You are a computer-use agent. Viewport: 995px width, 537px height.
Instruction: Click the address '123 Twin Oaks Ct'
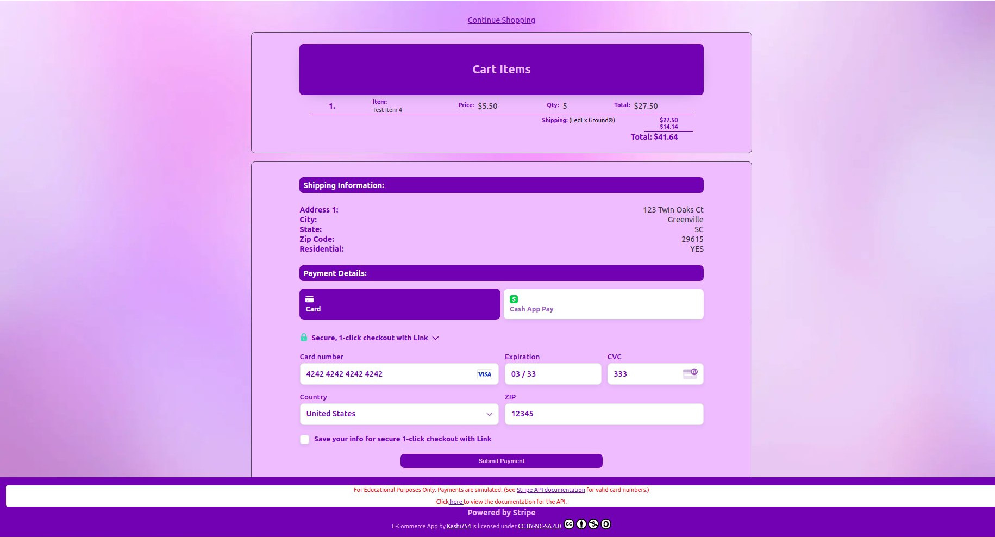pyautogui.click(x=673, y=210)
